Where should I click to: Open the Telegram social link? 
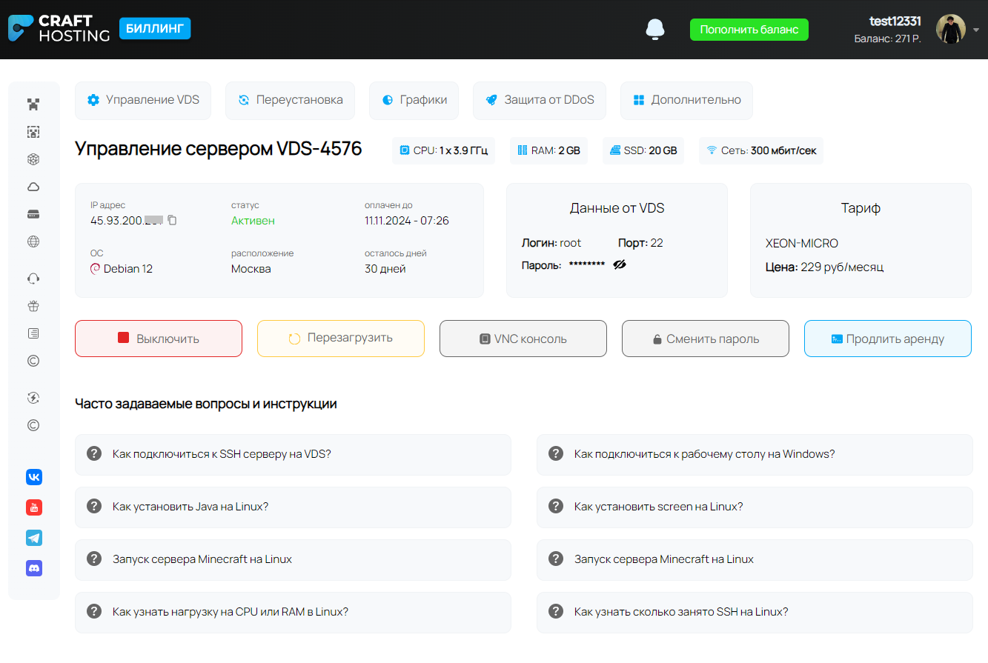[x=34, y=538]
